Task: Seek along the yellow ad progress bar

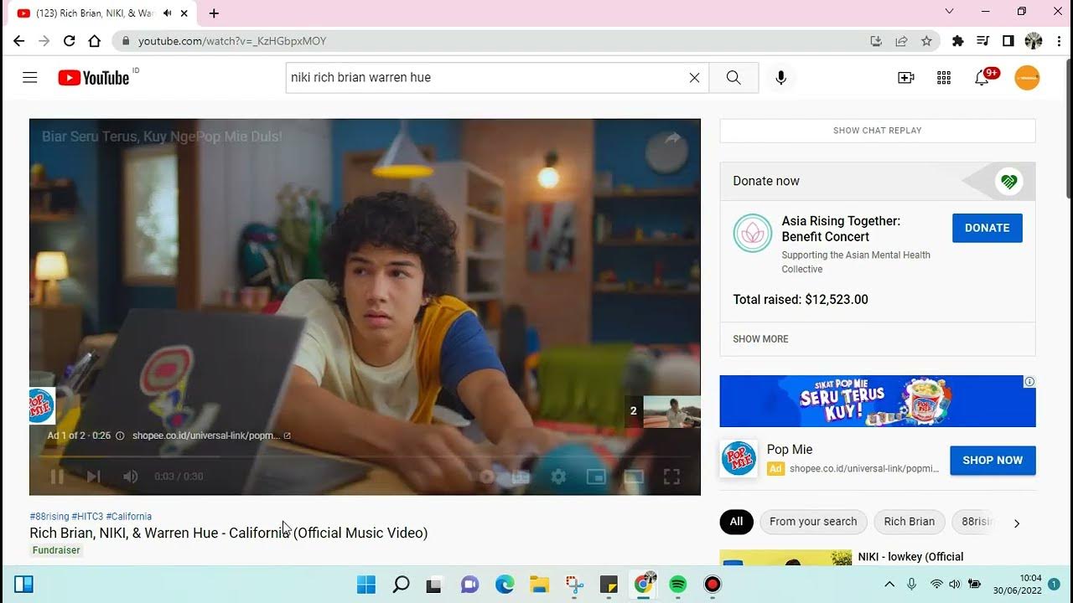Action: (x=365, y=456)
